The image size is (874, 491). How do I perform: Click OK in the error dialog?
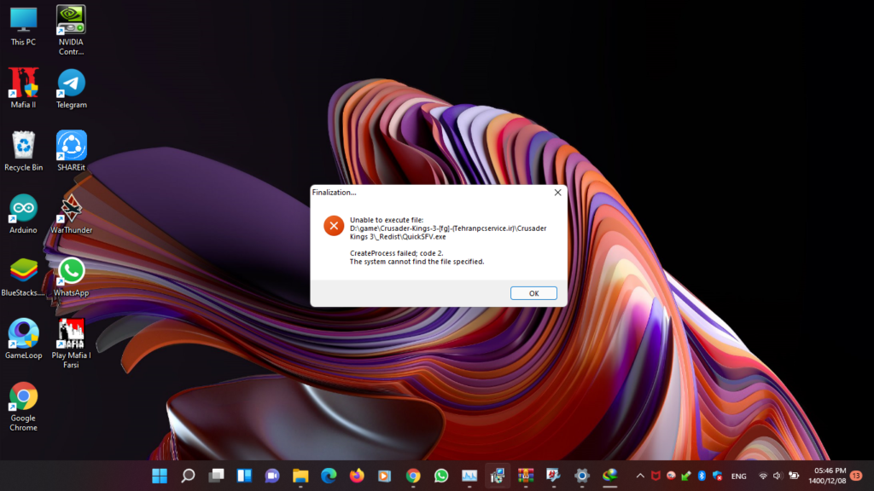point(533,293)
